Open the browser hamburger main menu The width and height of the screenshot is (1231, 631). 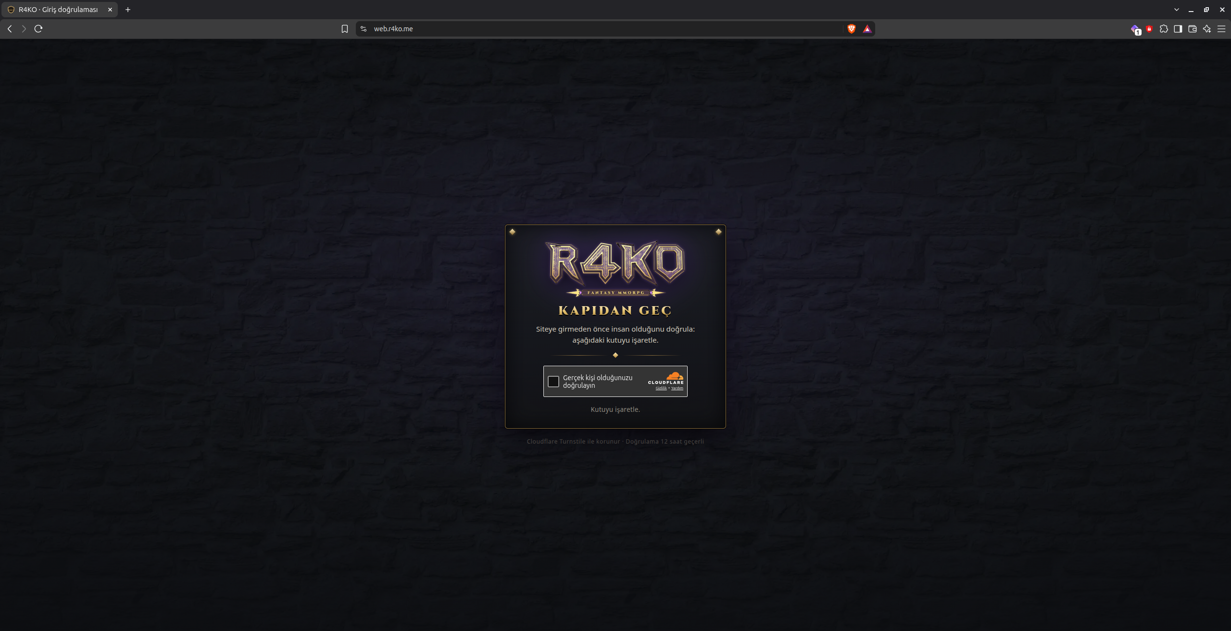[x=1221, y=29]
